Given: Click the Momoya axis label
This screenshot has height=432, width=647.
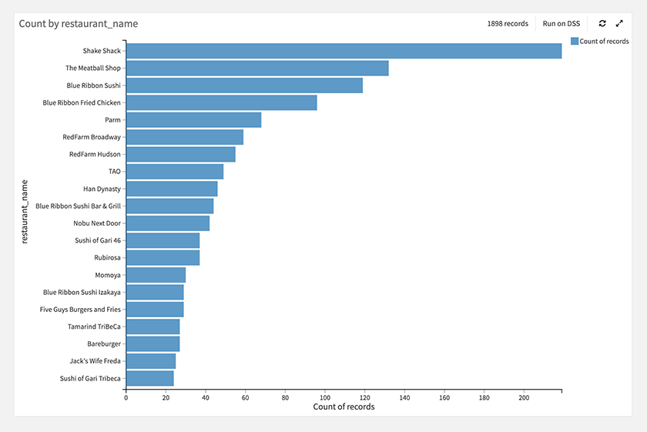Looking at the screenshot, I should point(108,275).
